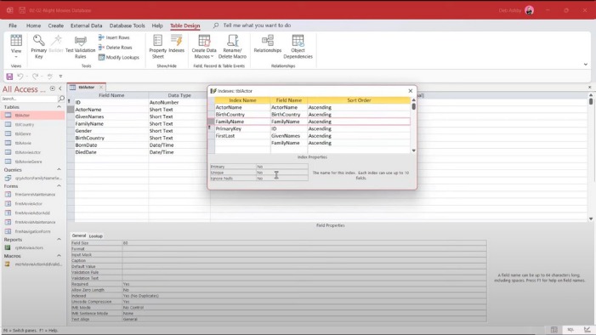The image size is (596, 335).
Task: Collapse the Tables group
Action: pyautogui.click(x=59, y=107)
